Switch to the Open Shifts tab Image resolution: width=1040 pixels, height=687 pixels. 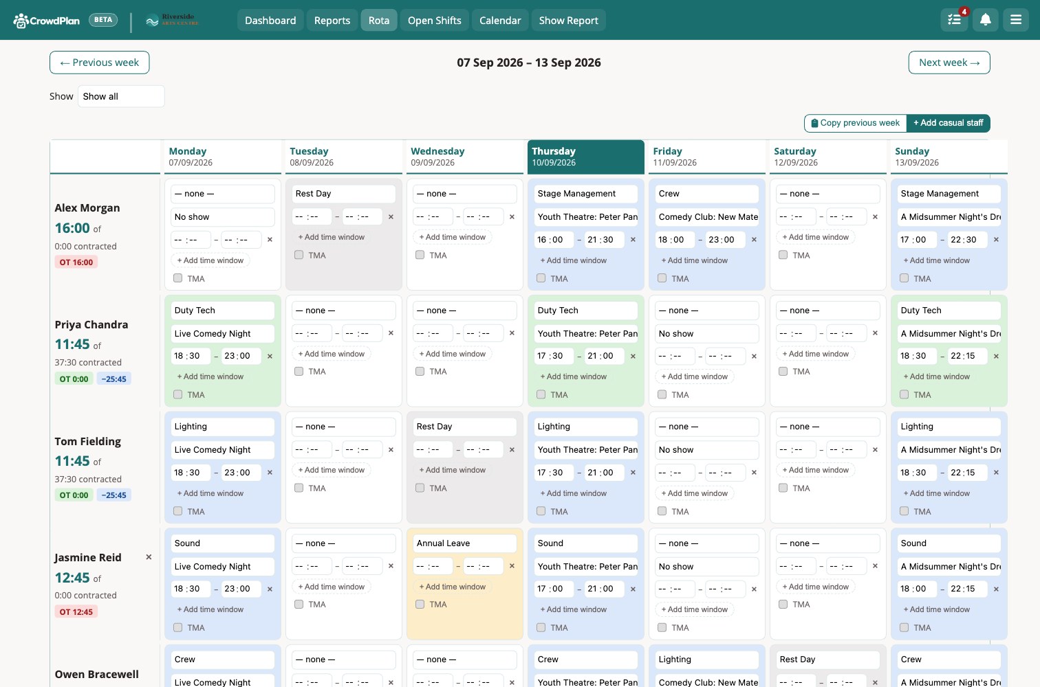point(435,21)
